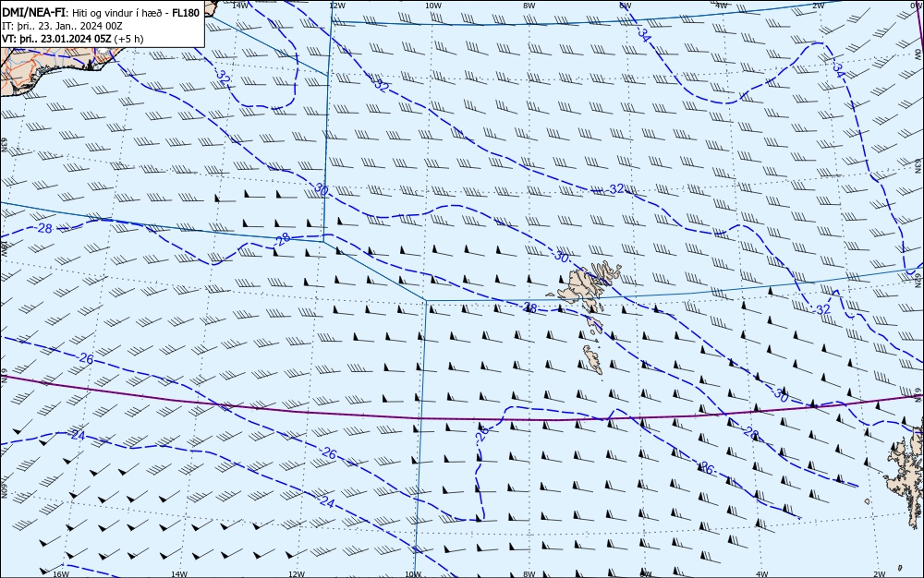Click the 2W longitude label on the bottom edge

880,574
